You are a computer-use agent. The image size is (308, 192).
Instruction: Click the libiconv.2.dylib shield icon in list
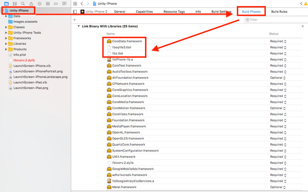click(x=109, y=163)
